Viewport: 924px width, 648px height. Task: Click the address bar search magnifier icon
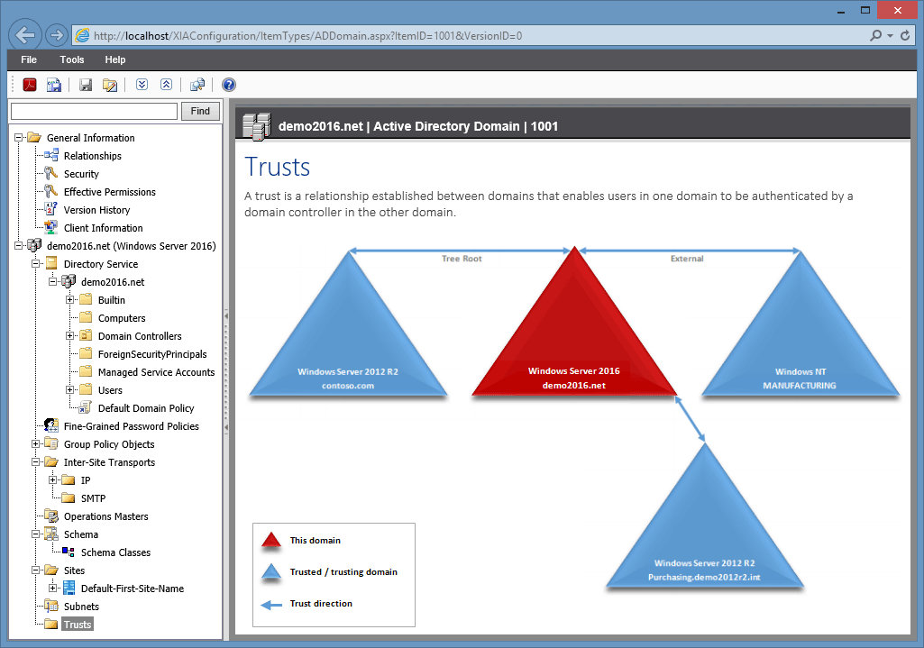(x=875, y=35)
